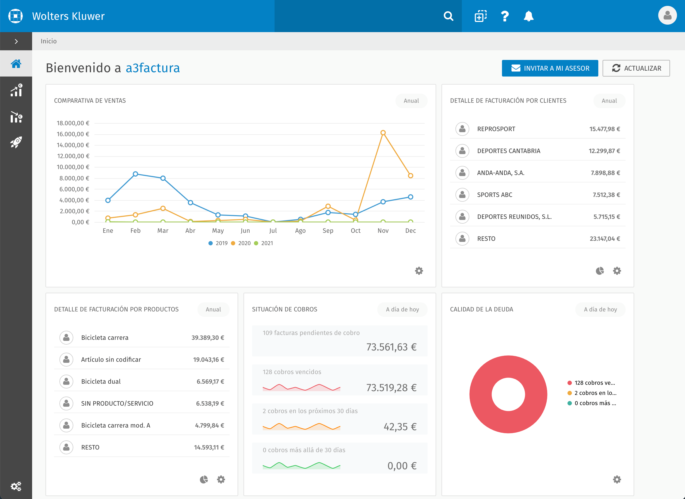The image size is (685, 499).
Task: Toggle 2019 series in chart legend
Action: (218, 243)
